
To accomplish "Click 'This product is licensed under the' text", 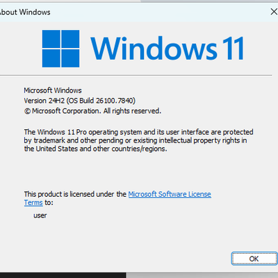I will click(x=75, y=194).
